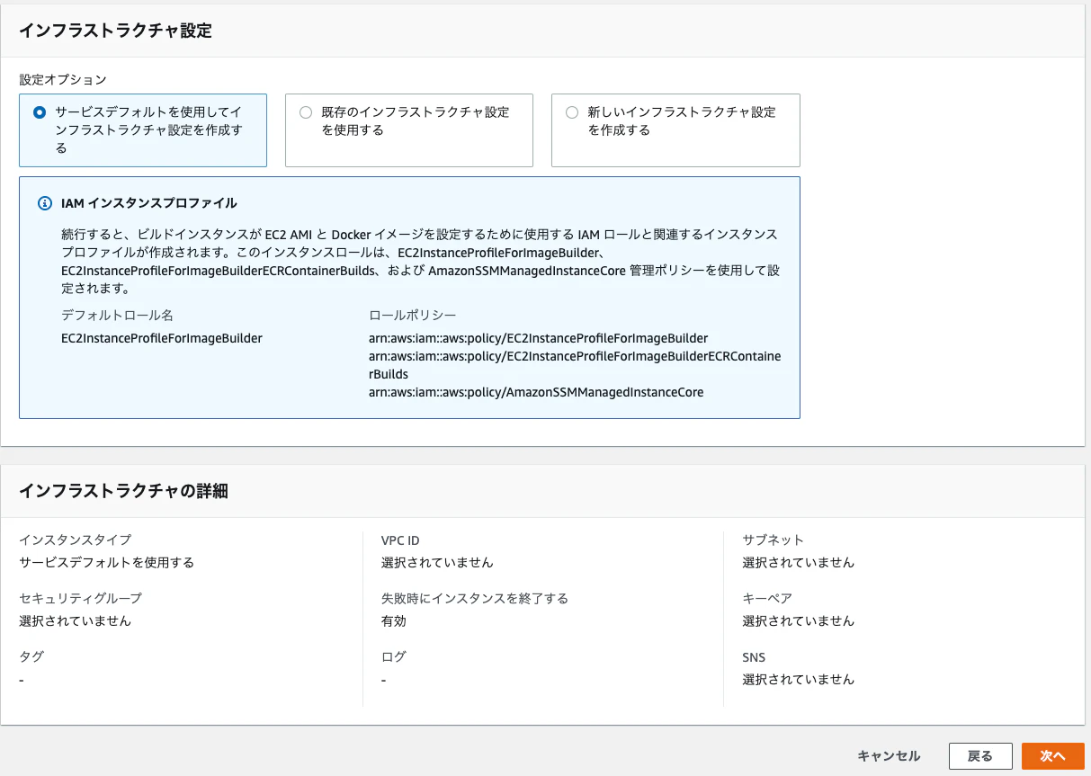Screen dimensions: 1091x776
Task: Click the 設定オプション label
Action: (63, 80)
